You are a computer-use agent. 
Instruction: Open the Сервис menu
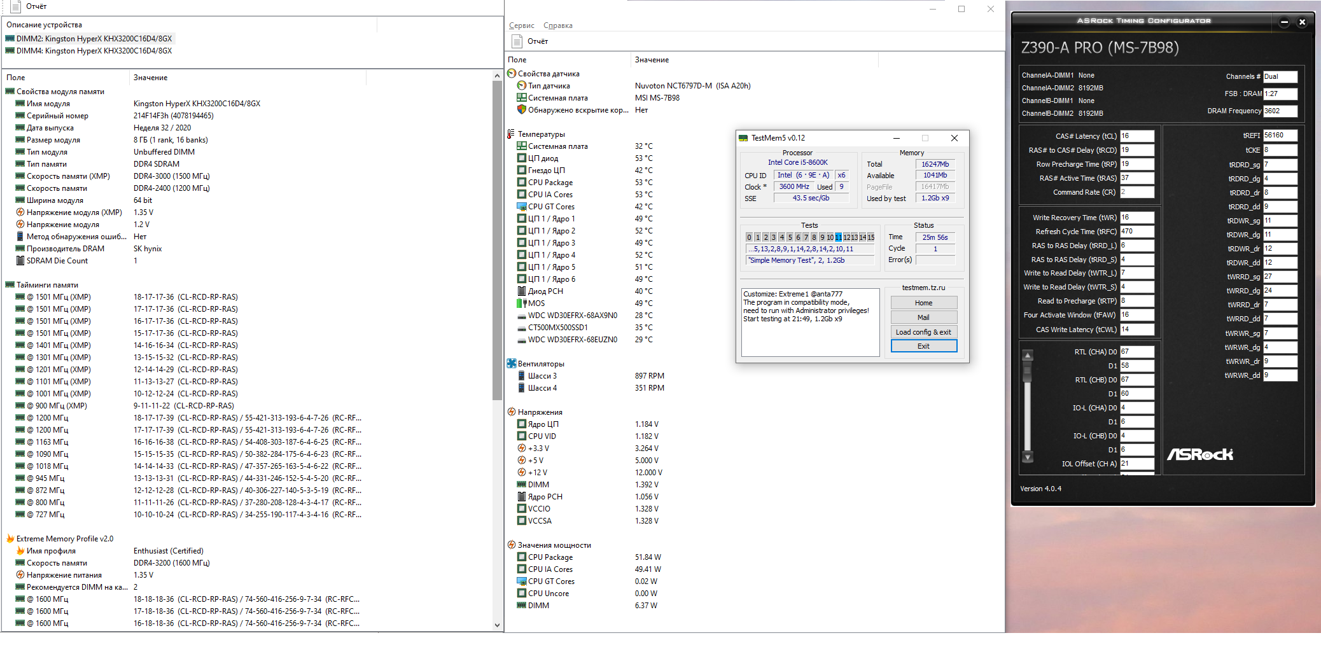click(522, 25)
